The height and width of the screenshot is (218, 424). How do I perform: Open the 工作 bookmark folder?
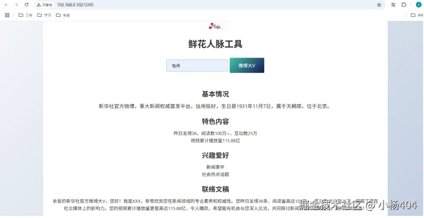click(x=26, y=15)
